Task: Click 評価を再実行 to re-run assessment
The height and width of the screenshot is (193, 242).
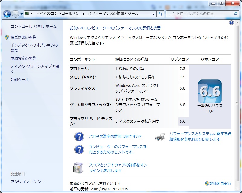Action: (220, 183)
